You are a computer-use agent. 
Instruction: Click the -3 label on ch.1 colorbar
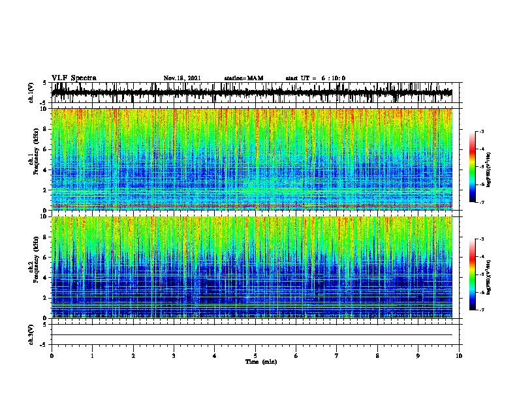point(482,131)
